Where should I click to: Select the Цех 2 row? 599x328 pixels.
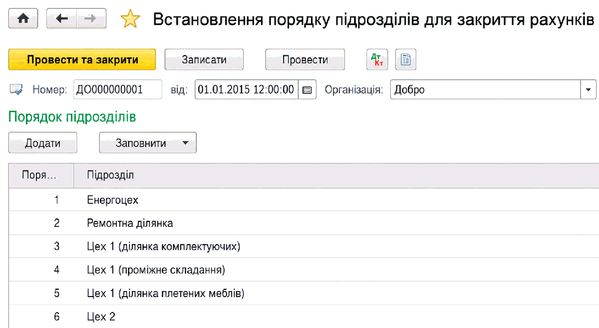pyautogui.click(x=303, y=317)
